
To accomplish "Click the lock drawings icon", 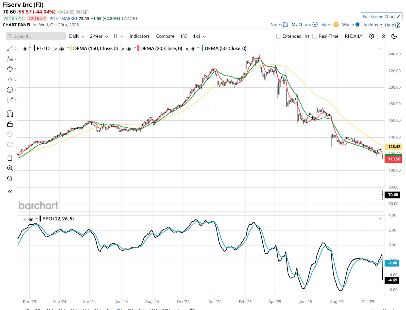I will [10, 124].
